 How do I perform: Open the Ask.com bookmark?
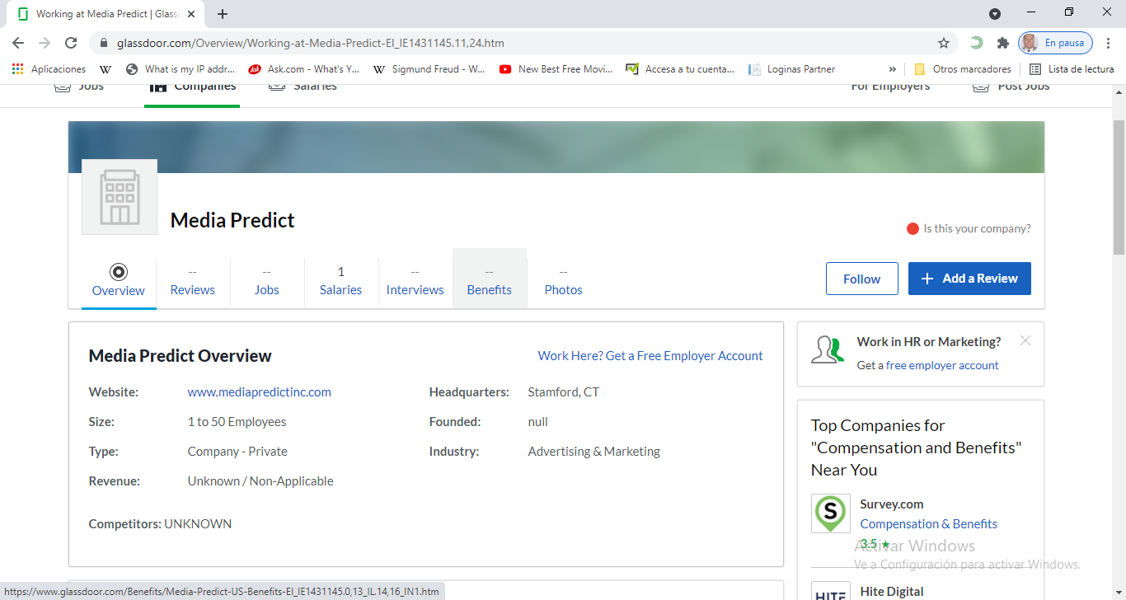[304, 69]
